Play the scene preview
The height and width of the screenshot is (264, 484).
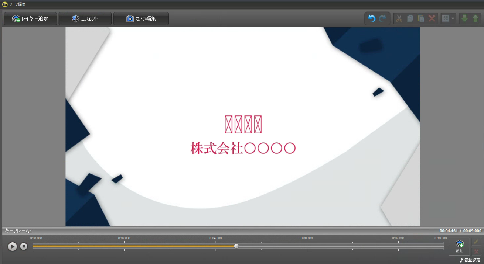click(x=13, y=246)
